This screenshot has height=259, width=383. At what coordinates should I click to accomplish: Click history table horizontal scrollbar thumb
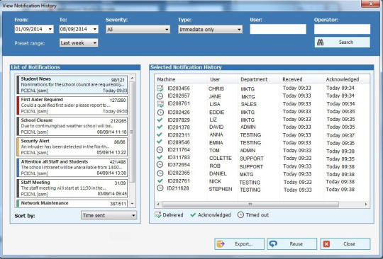[x=250, y=205]
